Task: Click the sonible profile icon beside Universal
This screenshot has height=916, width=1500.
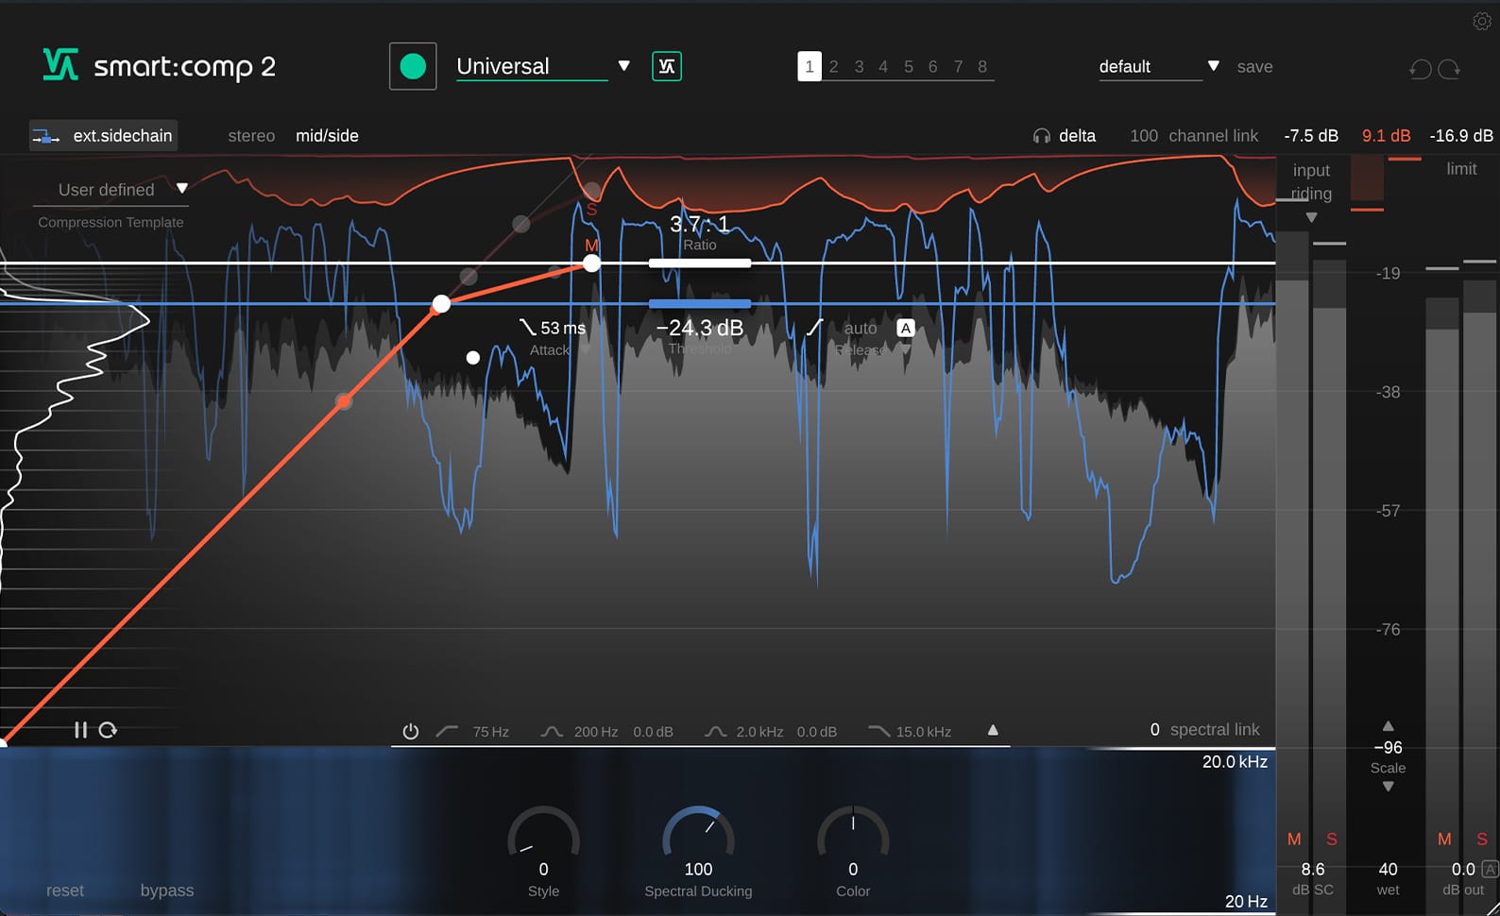Action: (667, 66)
